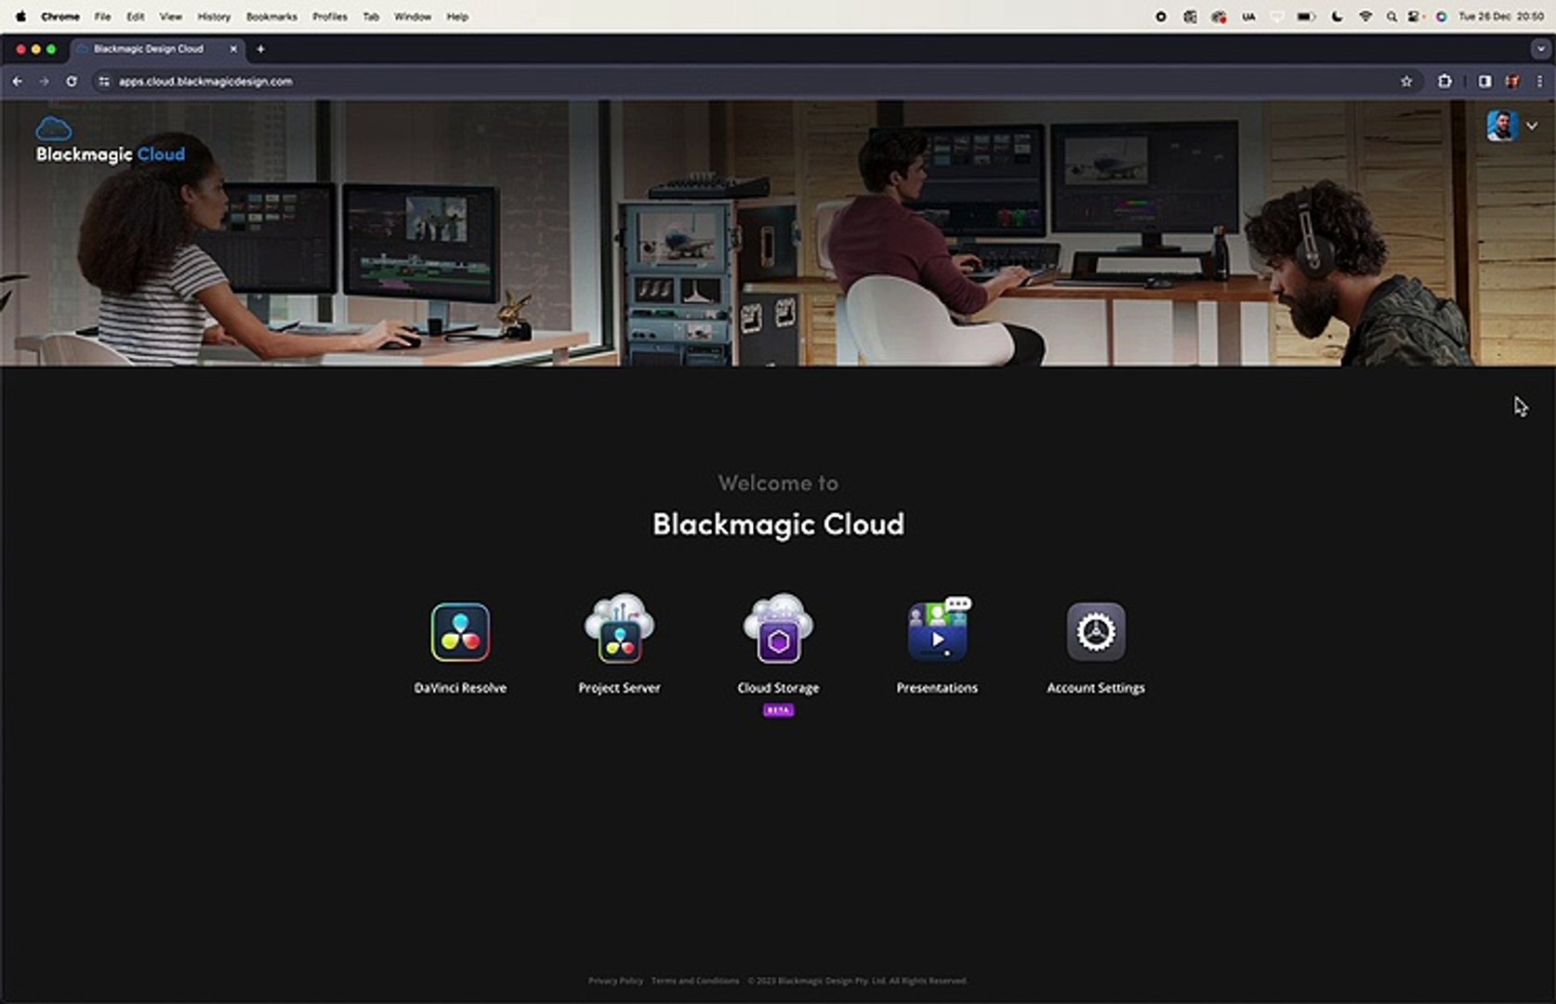Viewport: 1556px width, 1004px height.
Task: Click the Account Settings label
Action: point(1096,688)
